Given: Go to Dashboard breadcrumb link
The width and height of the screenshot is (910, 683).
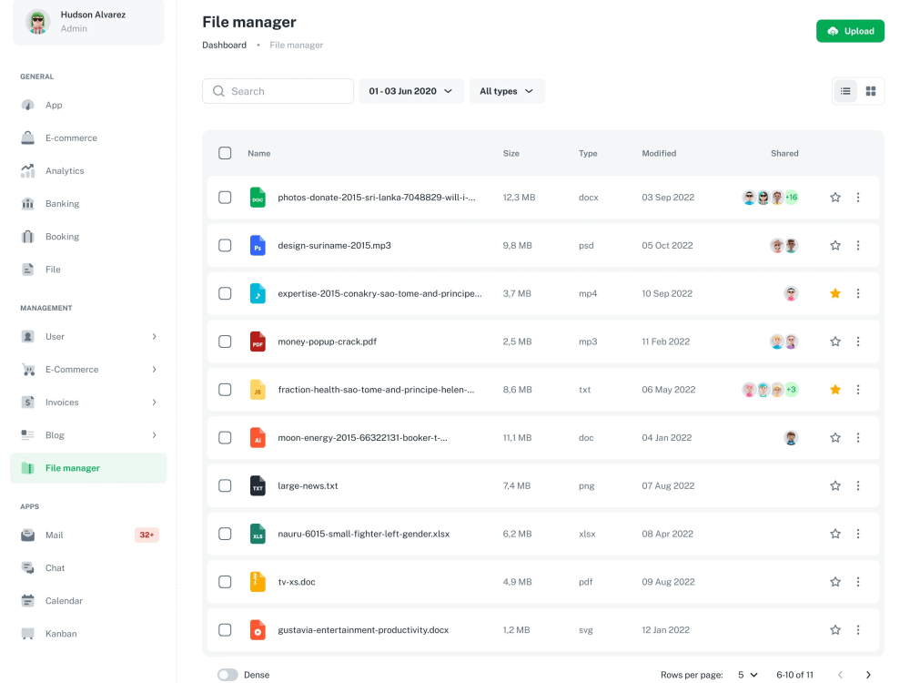Looking at the screenshot, I should pos(224,45).
